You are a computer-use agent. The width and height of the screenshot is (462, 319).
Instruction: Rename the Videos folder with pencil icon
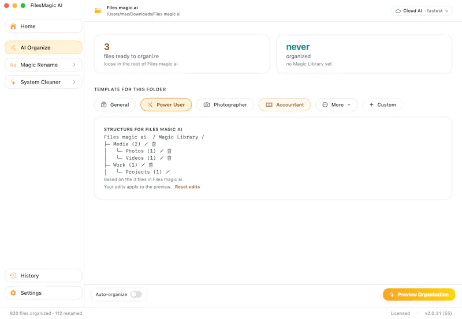click(162, 158)
